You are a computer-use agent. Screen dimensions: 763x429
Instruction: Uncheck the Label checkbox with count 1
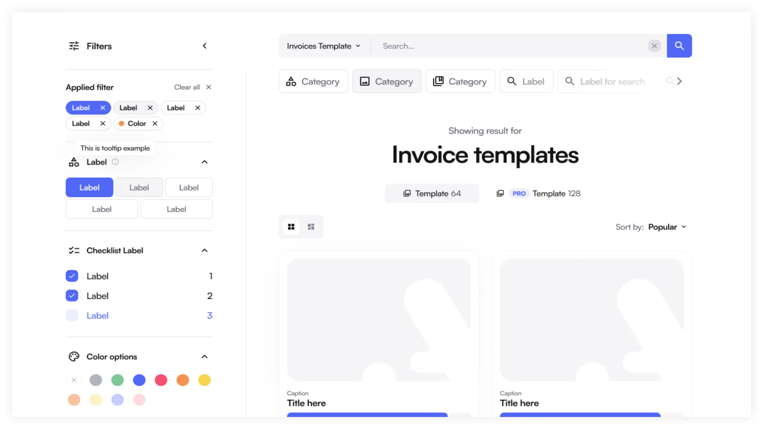point(72,276)
